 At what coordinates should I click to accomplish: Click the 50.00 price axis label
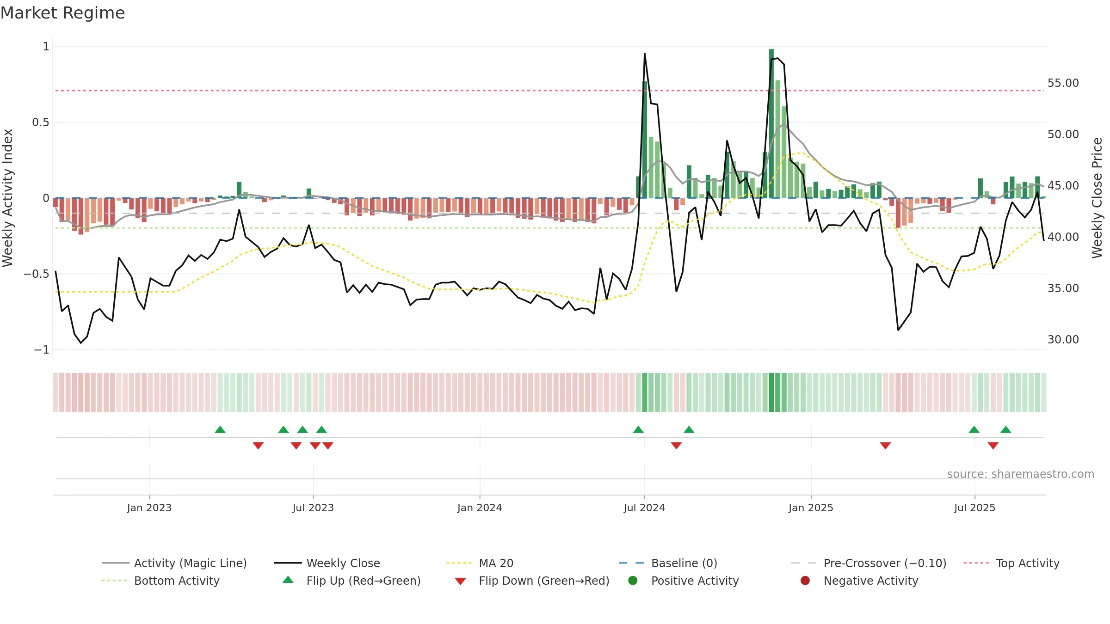pyautogui.click(x=1063, y=135)
